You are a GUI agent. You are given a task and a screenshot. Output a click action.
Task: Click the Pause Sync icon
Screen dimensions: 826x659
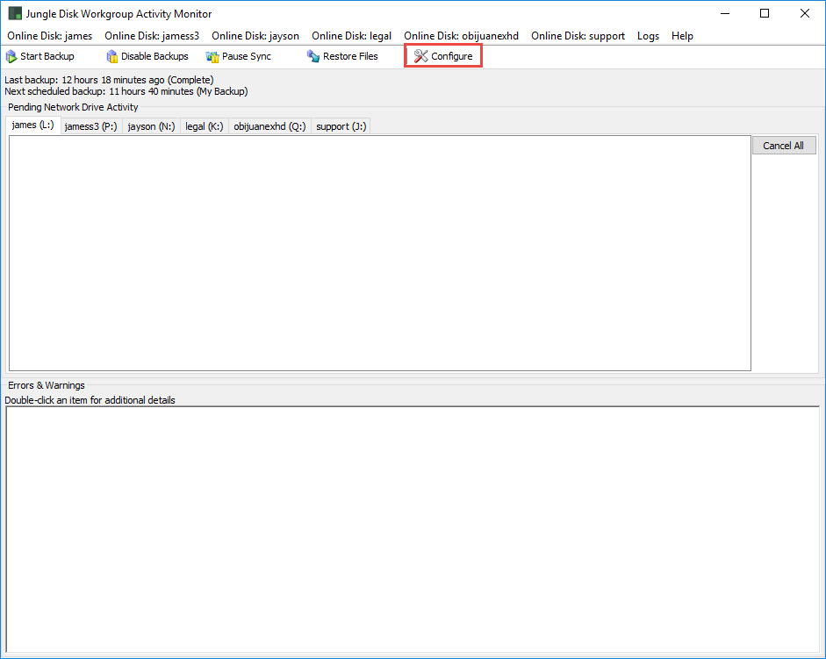pos(212,56)
